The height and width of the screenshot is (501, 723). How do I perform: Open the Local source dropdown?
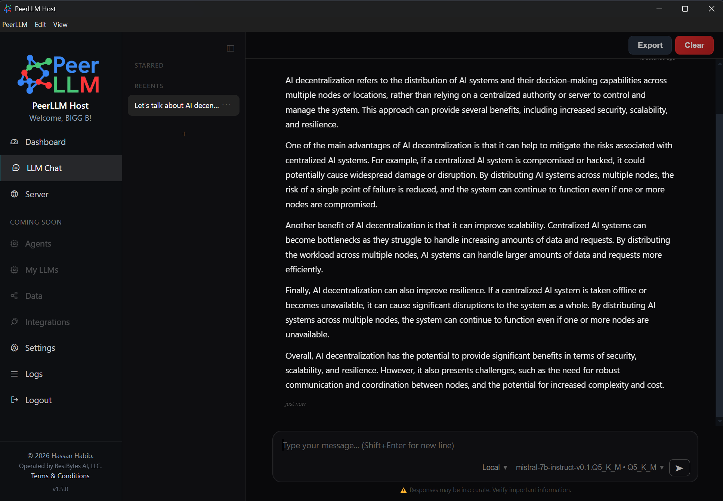(494, 467)
